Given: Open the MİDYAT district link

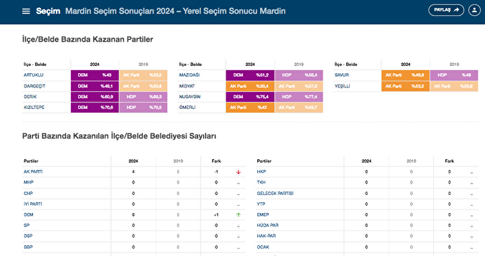Looking at the screenshot, I should pyautogui.click(x=187, y=86).
